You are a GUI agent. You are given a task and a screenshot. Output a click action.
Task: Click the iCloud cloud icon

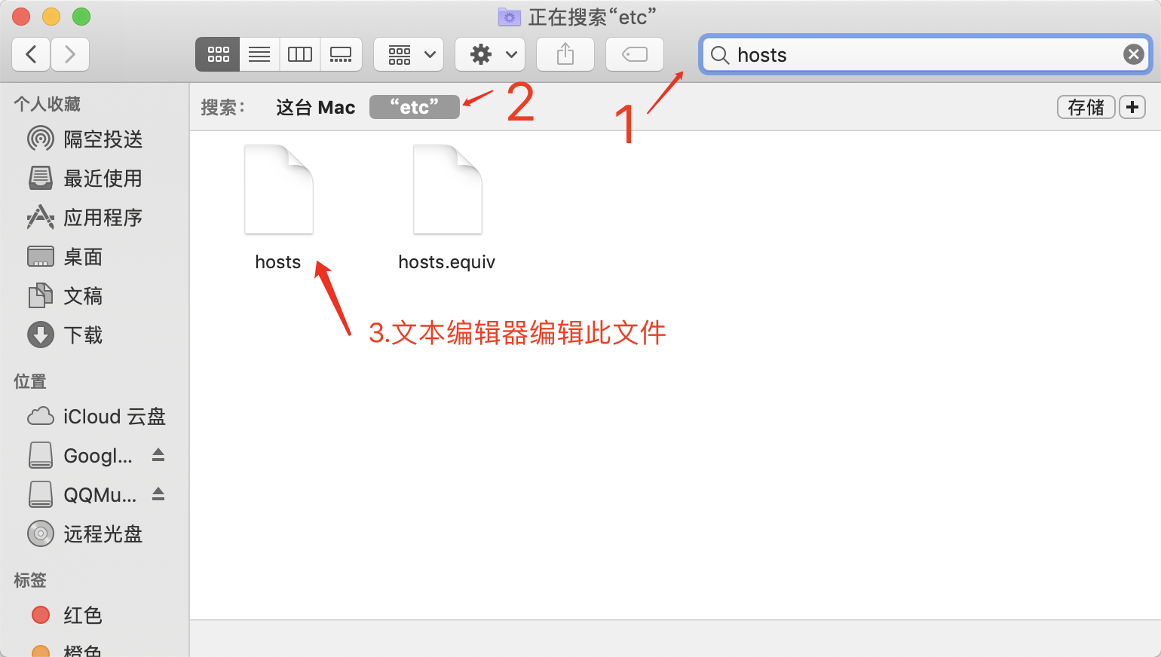(41, 416)
